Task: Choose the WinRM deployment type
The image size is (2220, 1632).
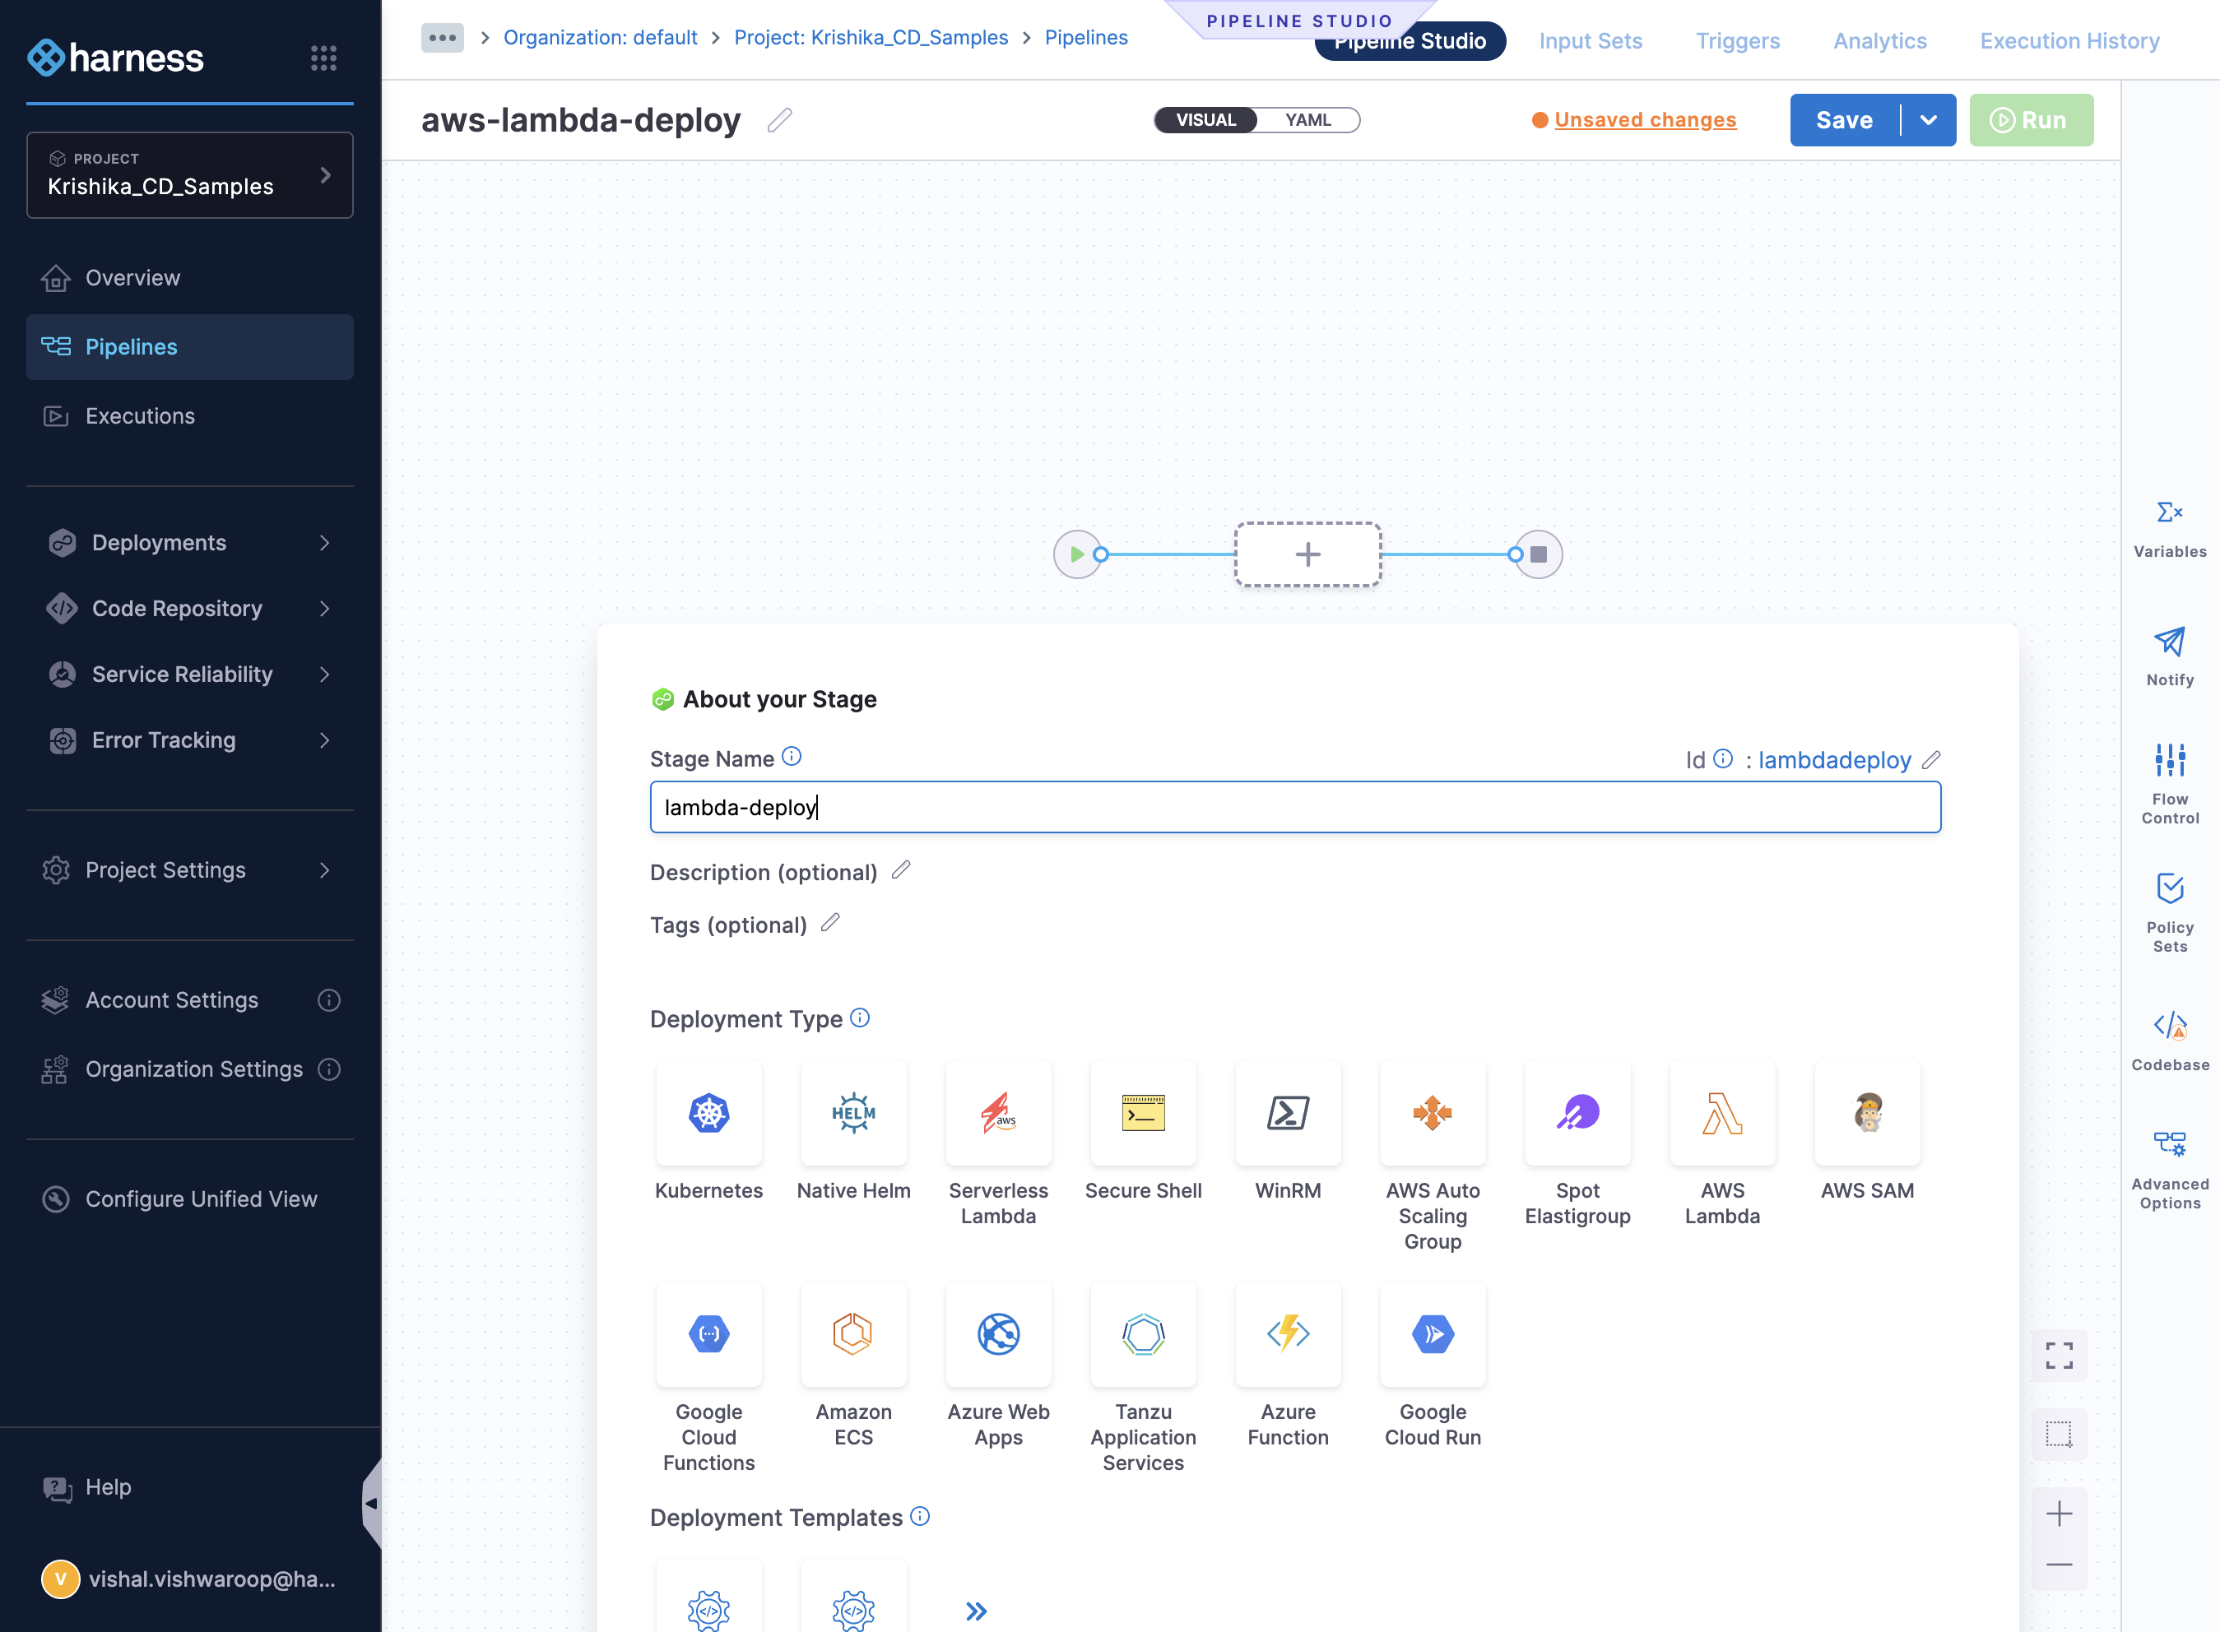Action: pyautogui.click(x=1289, y=1113)
